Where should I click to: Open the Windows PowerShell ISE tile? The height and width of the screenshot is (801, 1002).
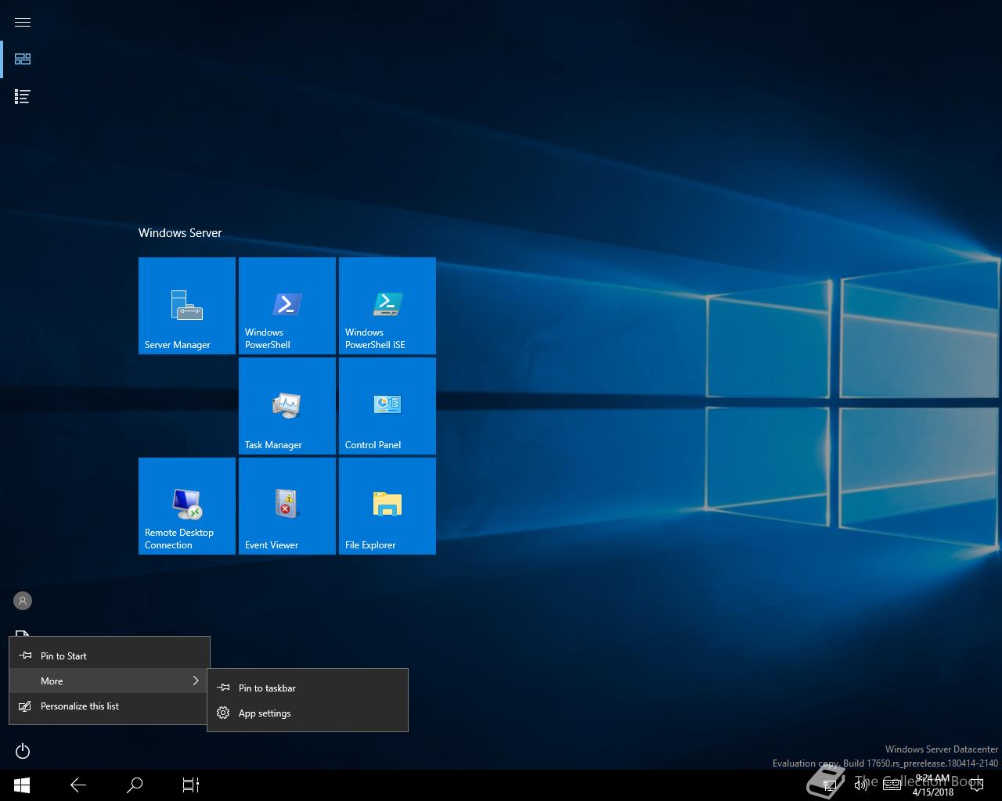click(x=387, y=306)
